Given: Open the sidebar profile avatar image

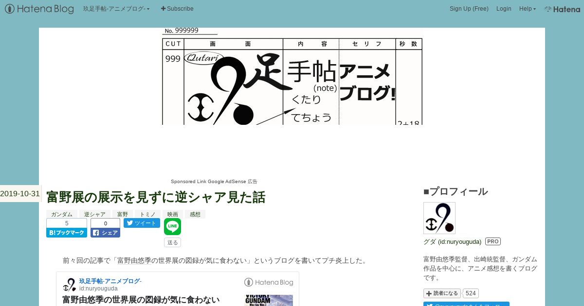Looking at the screenshot, I should (439, 218).
